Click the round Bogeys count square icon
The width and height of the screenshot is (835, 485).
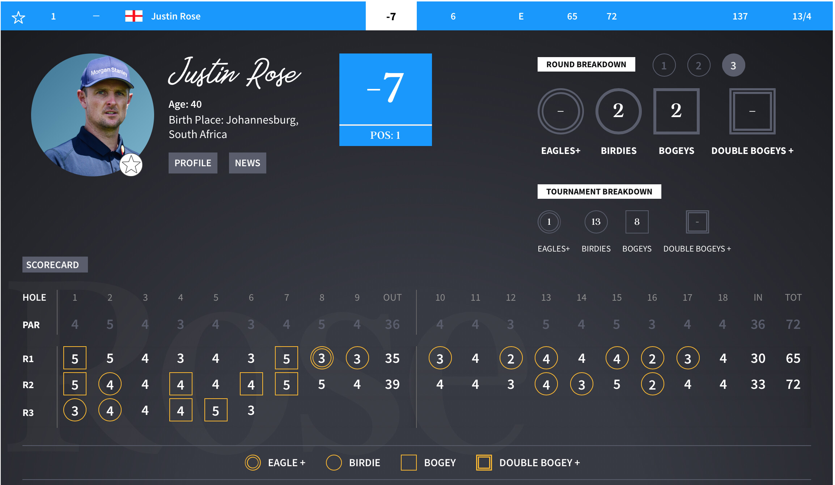pos(676,111)
